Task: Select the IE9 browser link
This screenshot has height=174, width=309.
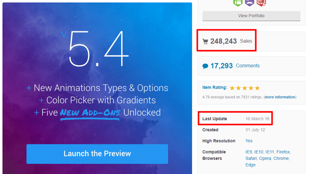Action: (x=249, y=152)
